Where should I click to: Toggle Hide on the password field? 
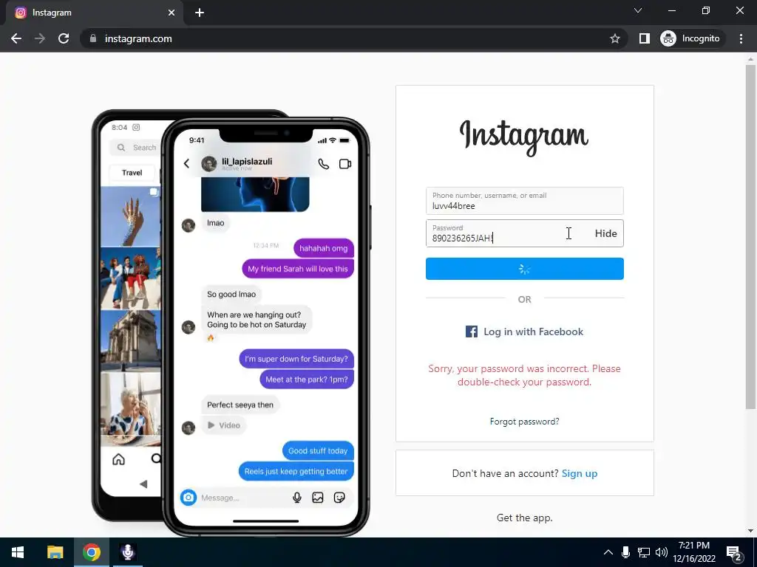click(x=605, y=233)
